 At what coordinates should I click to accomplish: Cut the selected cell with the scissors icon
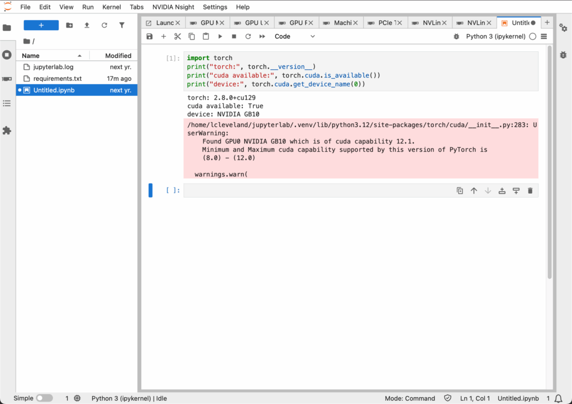pos(178,36)
